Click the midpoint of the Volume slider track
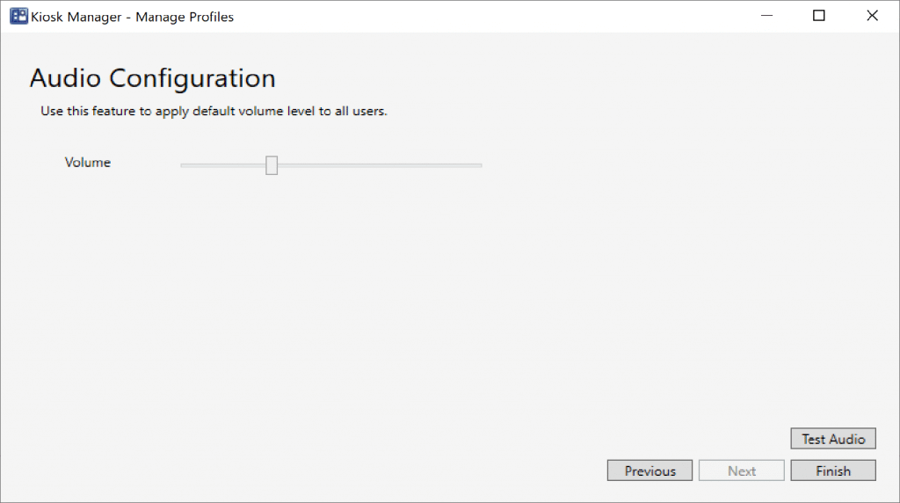Viewport: 900px width, 503px height. pyautogui.click(x=331, y=165)
